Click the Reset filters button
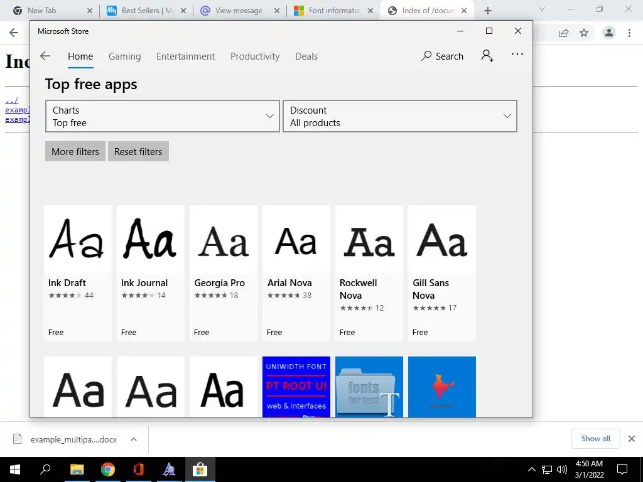This screenshot has width=643, height=482. pyautogui.click(x=138, y=151)
